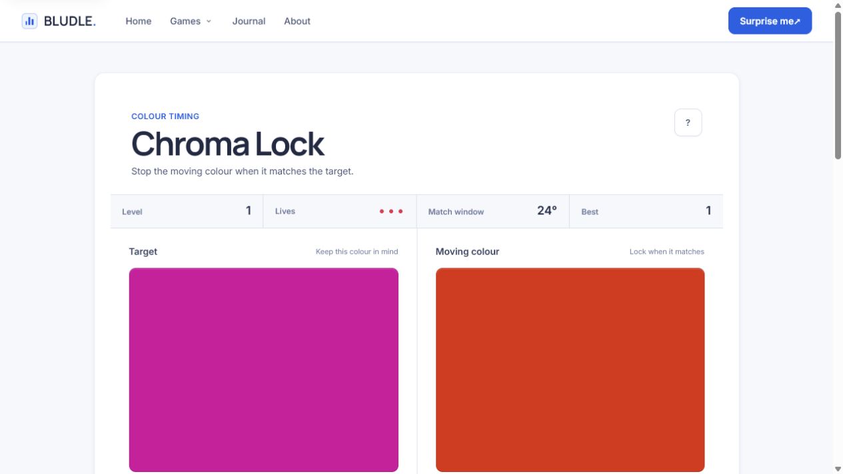The image size is (843, 474).
Task: Open the About page
Action: pos(297,21)
